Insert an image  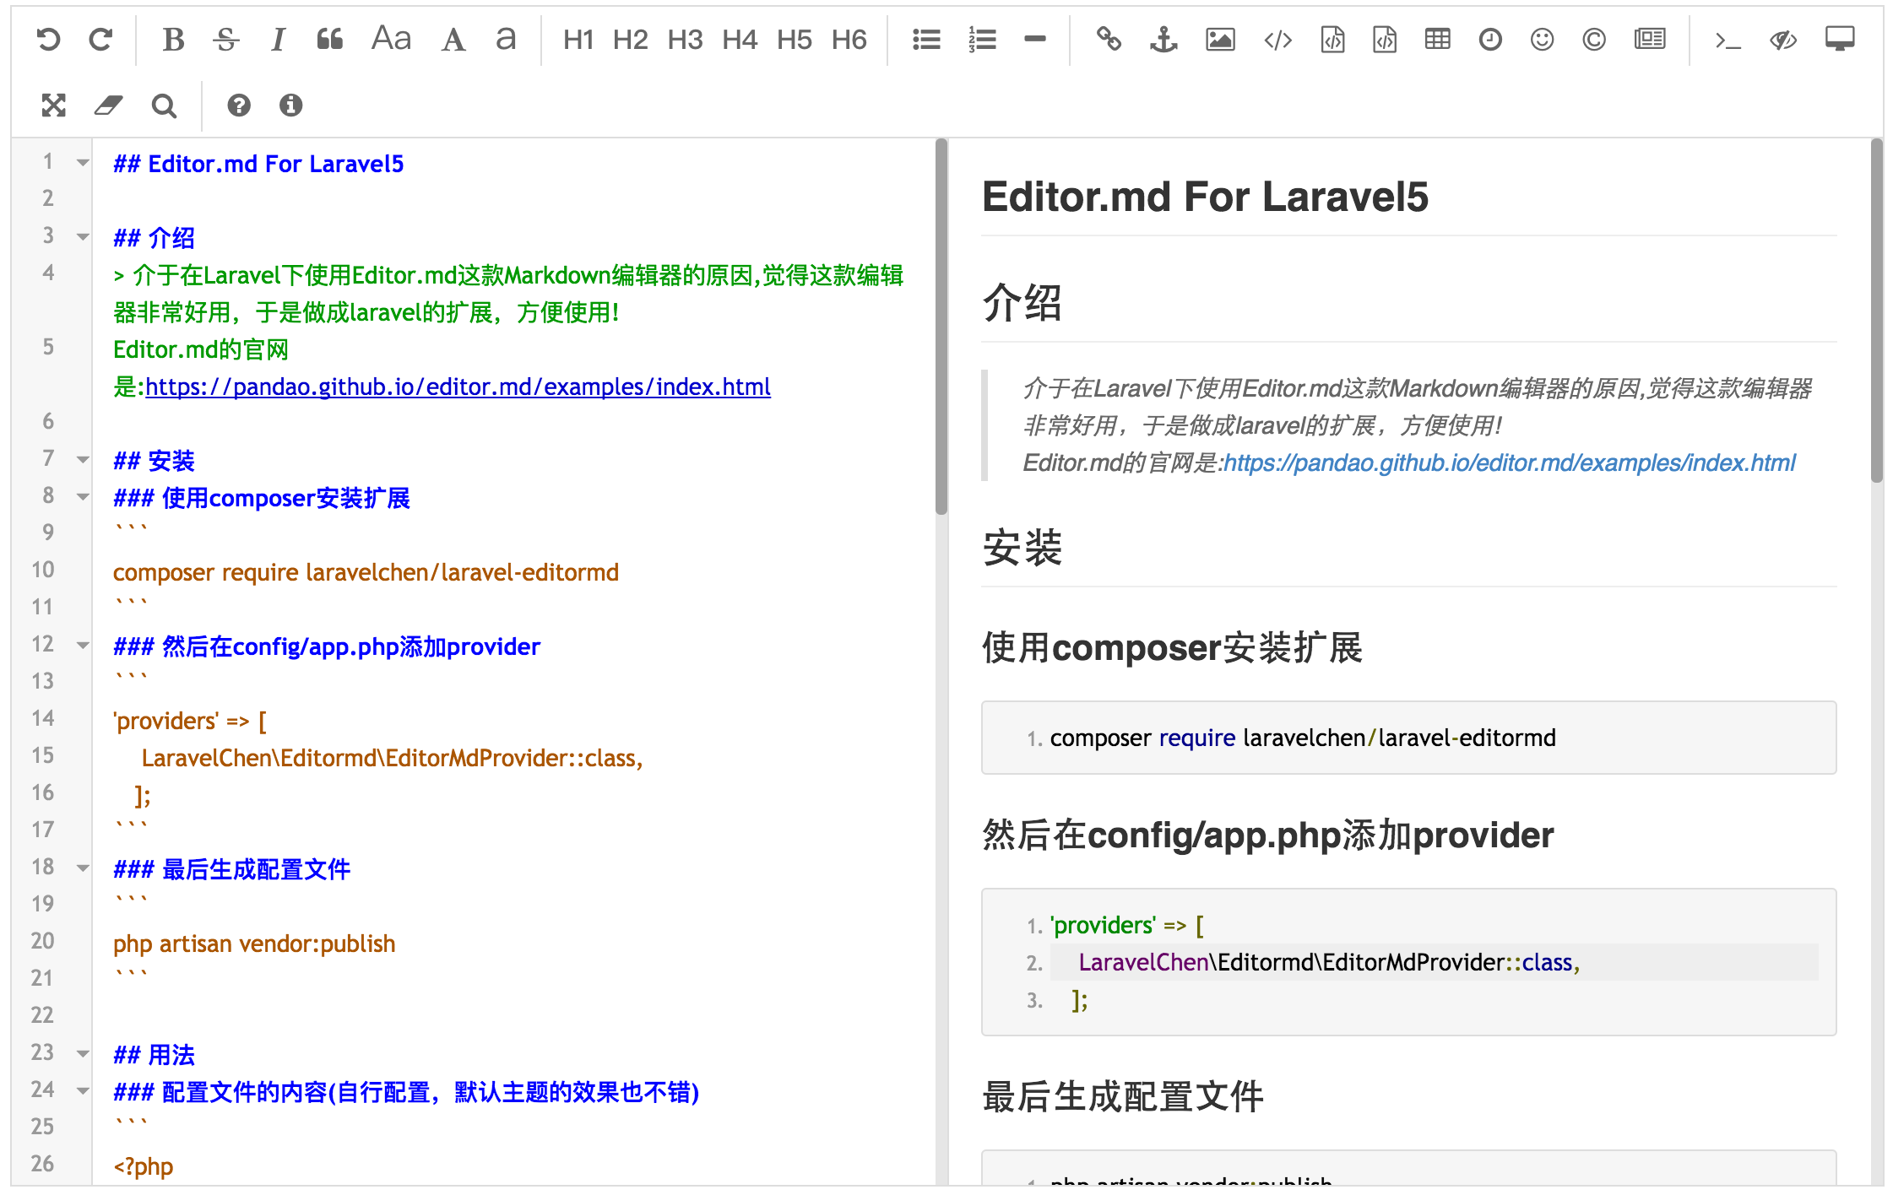(1220, 40)
